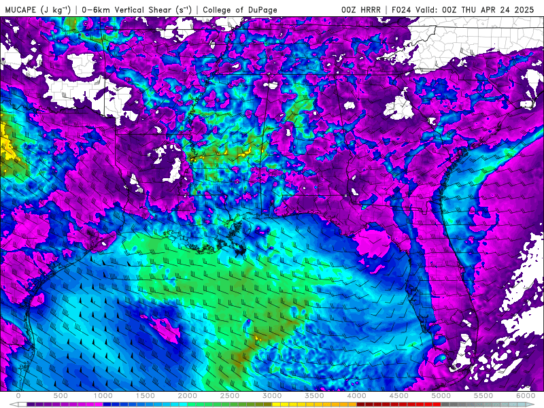Click the "5500" color bar label
The width and height of the screenshot is (544, 408).
click(483, 396)
